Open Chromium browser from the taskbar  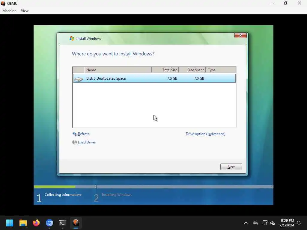click(x=49, y=223)
